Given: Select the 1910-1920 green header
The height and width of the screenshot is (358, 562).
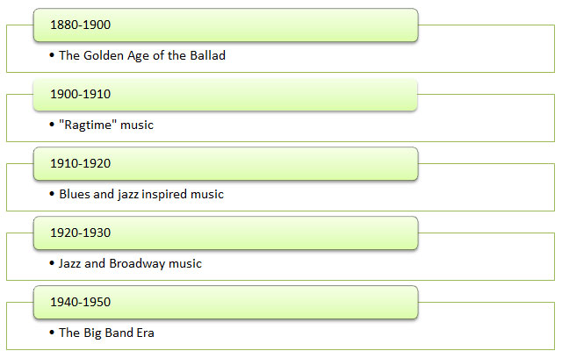Looking at the screenshot, I should pos(226,163).
